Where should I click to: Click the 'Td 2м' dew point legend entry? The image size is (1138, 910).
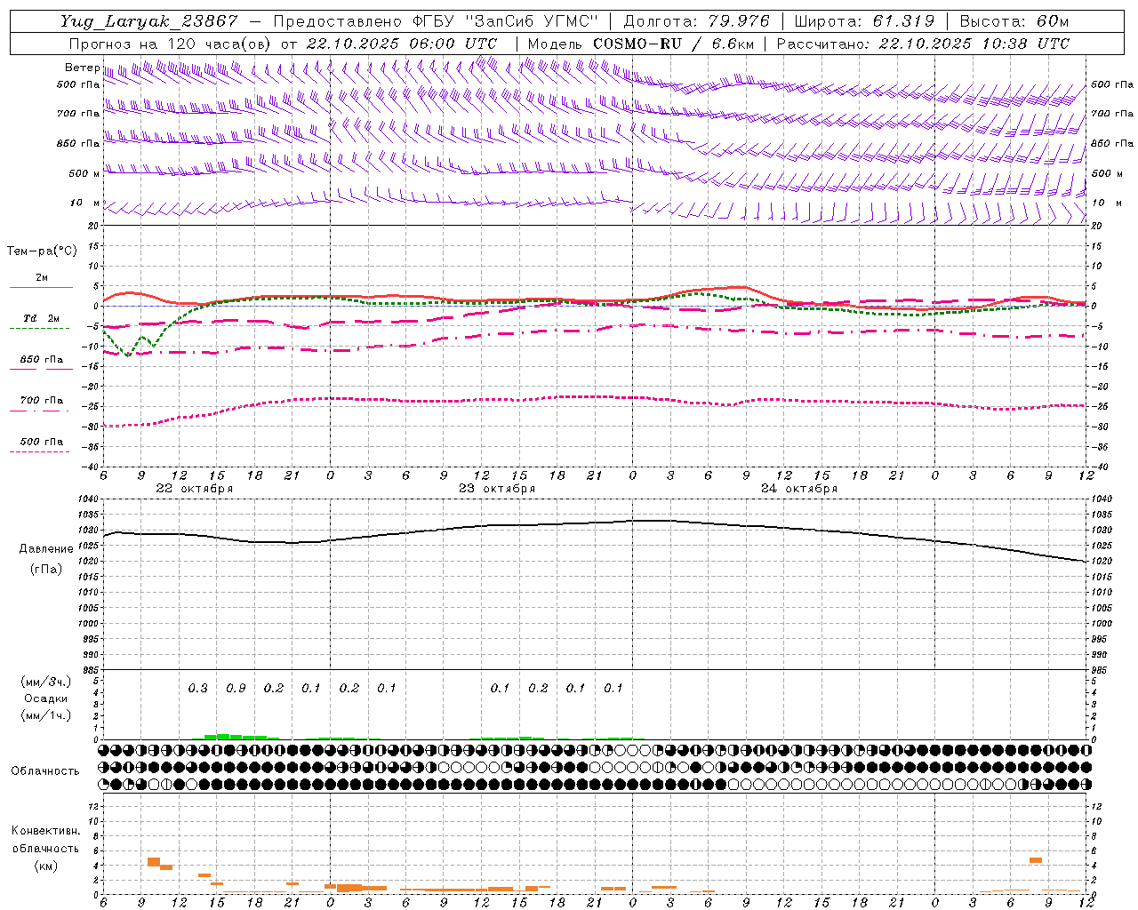[42, 318]
